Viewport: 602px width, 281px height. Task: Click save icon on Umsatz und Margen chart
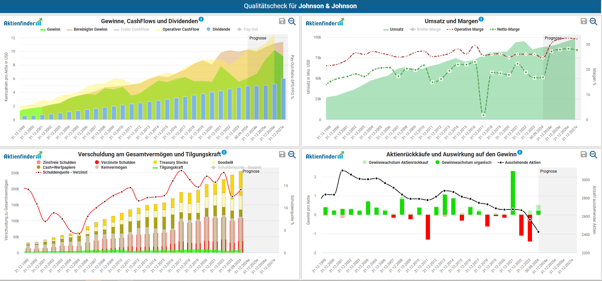coord(584,21)
